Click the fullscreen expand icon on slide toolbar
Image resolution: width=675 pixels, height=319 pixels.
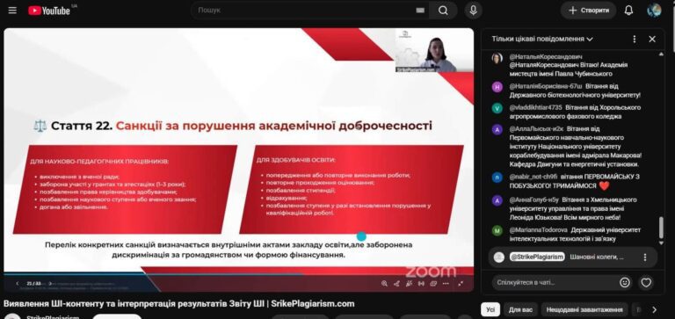(x=461, y=283)
